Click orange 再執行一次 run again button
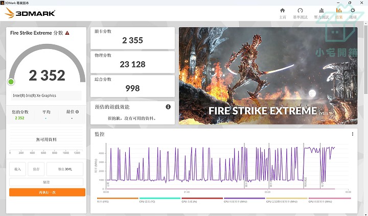Screen dimensions: 368x216 point(47,193)
